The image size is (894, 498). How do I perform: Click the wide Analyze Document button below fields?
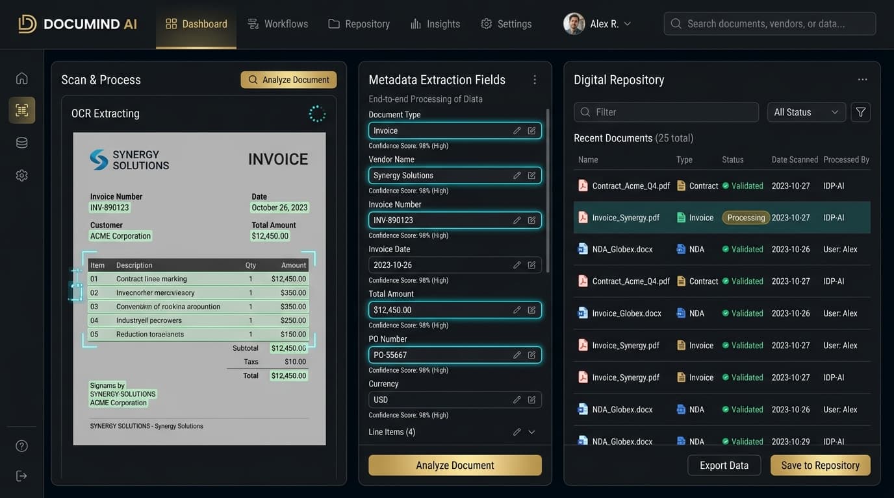[455, 466]
